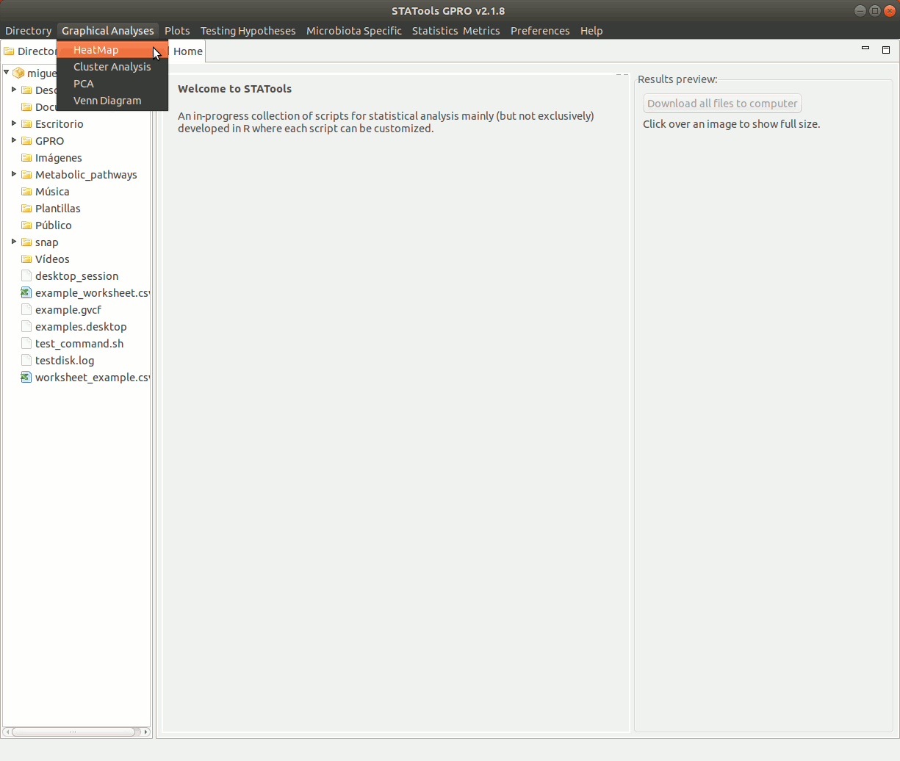This screenshot has height=761, width=900.
Task: Click the directory tree horizontal scrollbar
Action: click(73, 732)
